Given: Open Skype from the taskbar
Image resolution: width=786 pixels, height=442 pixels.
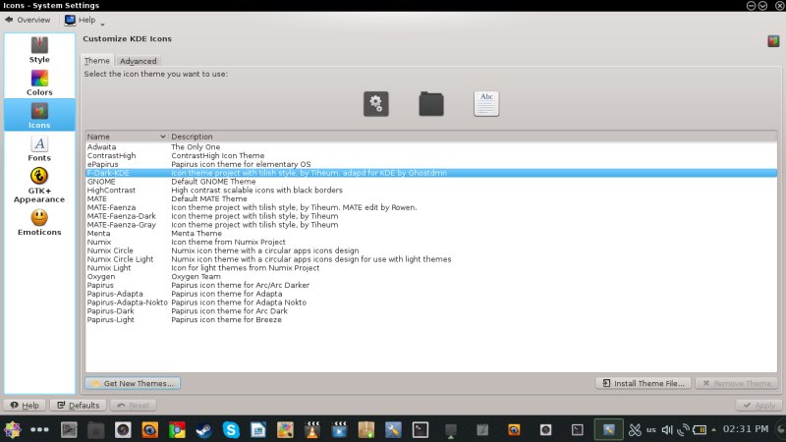Looking at the screenshot, I should coord(231,429).
